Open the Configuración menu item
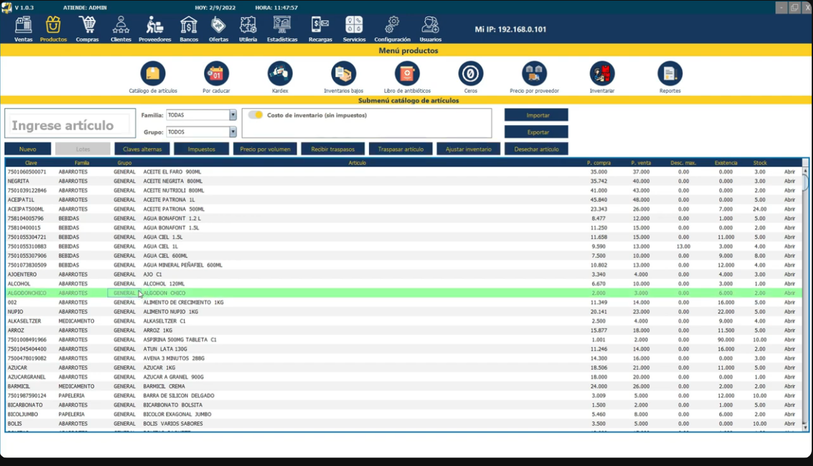 392,29
